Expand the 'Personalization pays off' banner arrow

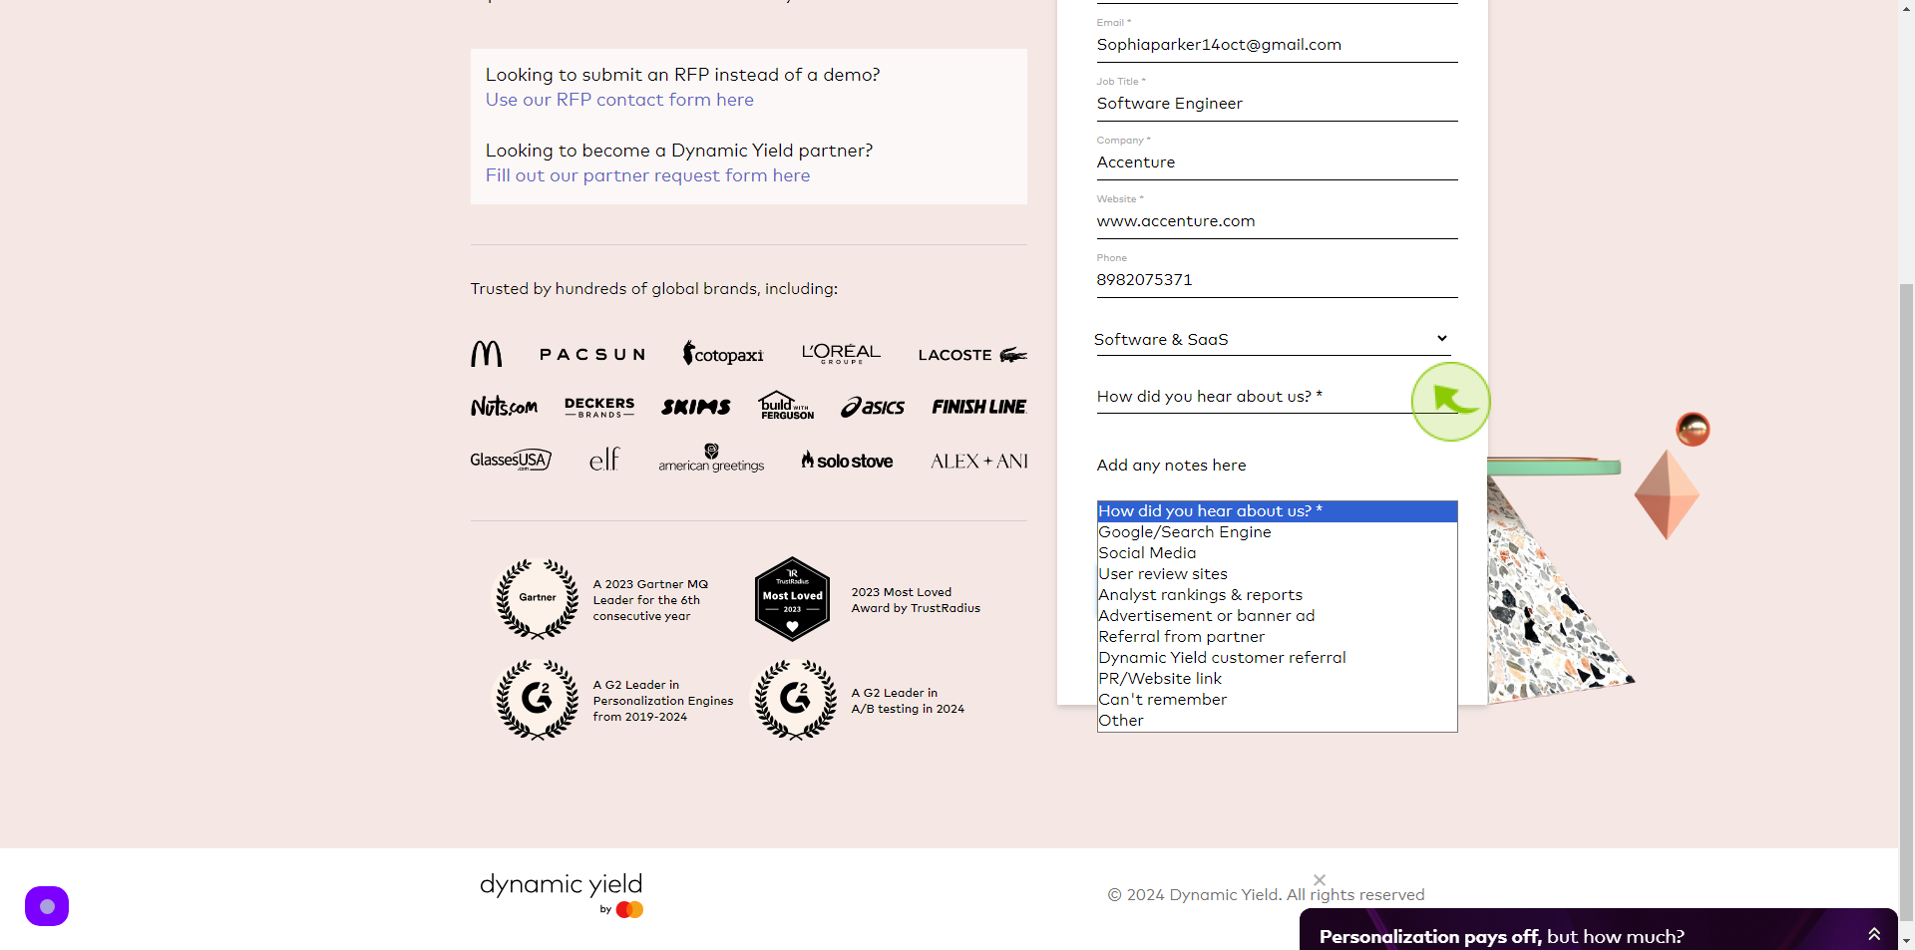coord(1874,934)
